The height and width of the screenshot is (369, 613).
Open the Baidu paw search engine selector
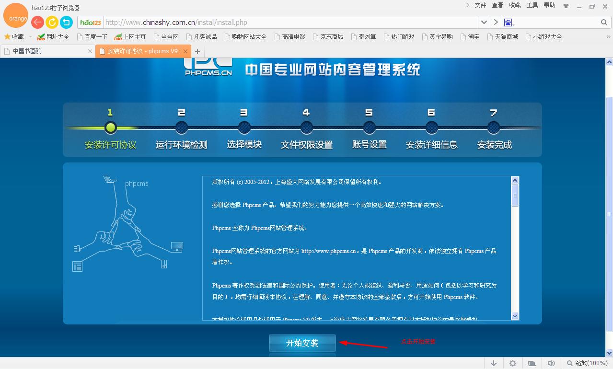point(509,23)
